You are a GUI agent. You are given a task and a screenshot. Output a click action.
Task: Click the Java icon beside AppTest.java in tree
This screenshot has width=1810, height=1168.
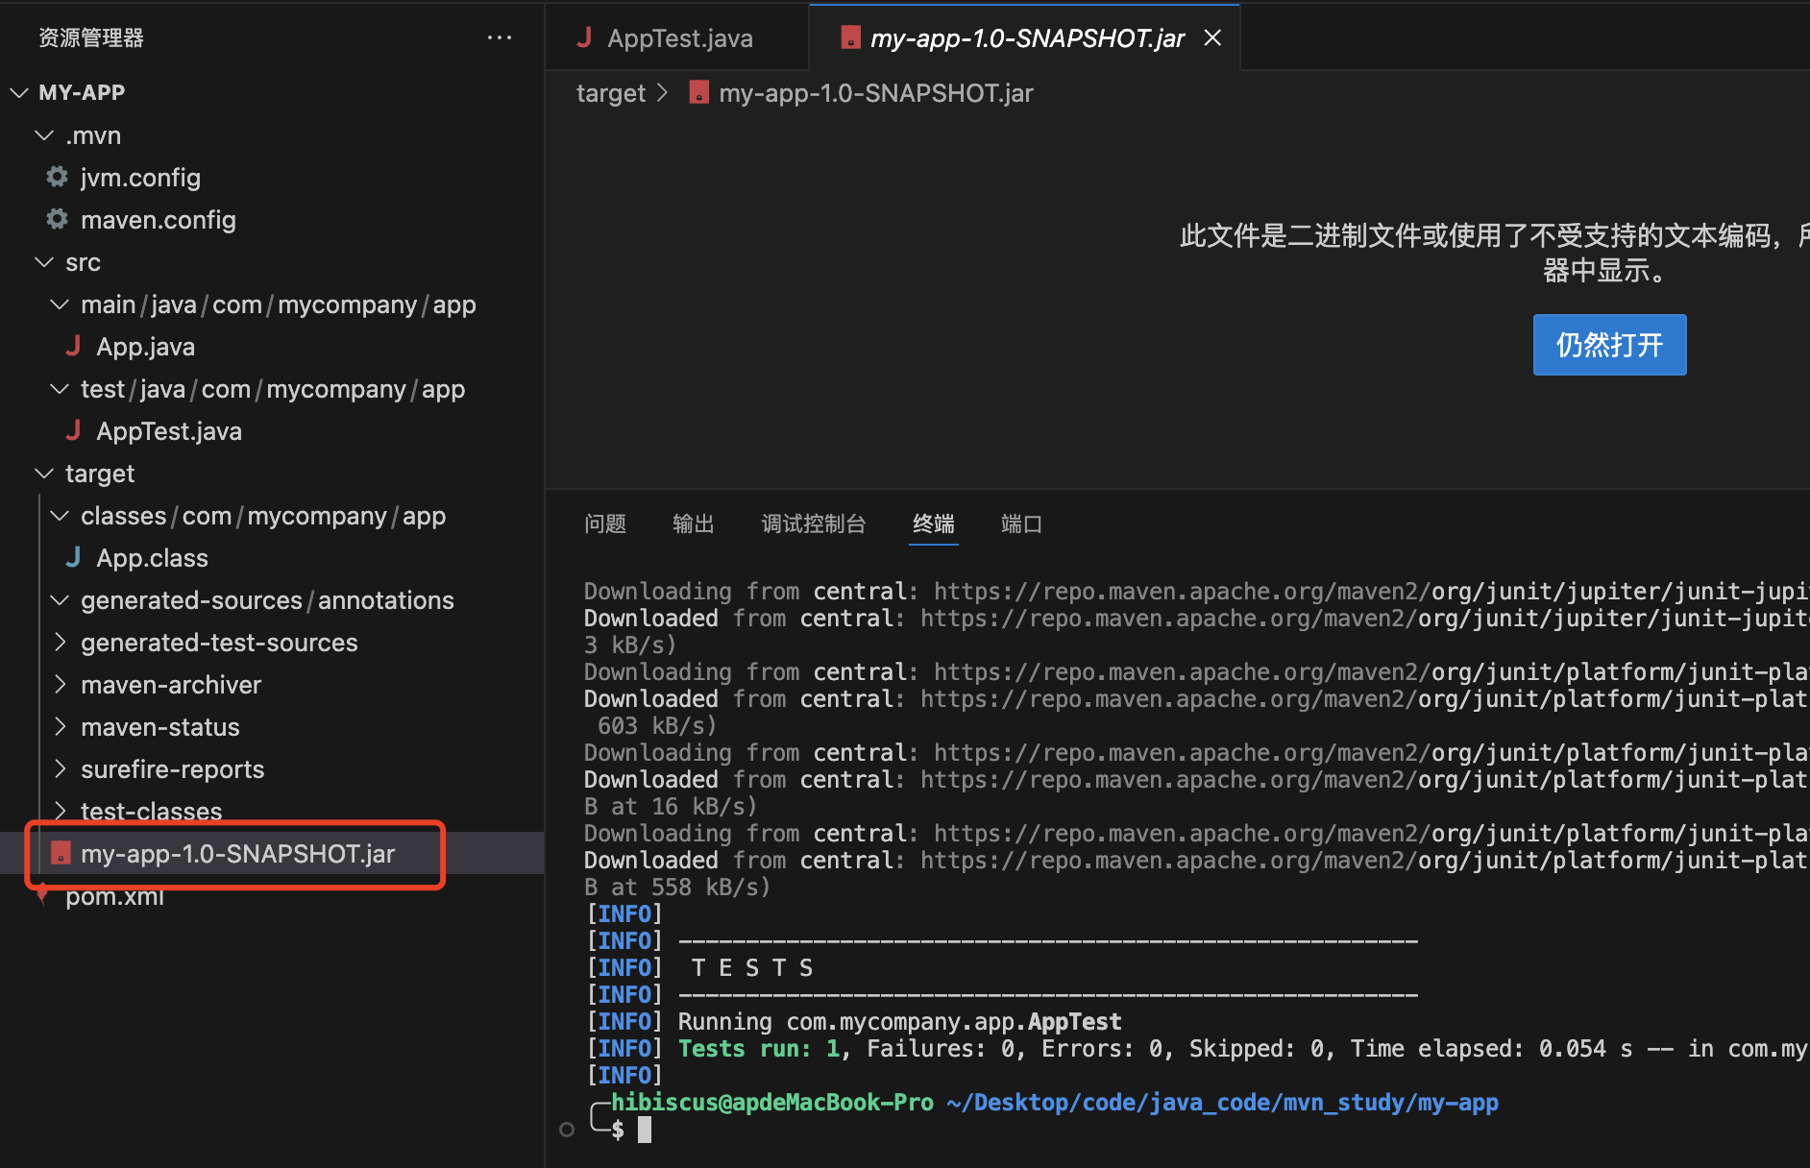coord(73,431)
